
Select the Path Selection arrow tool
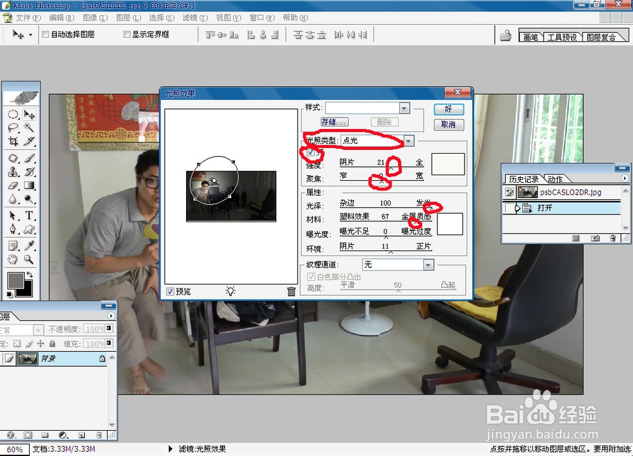click(13, 215)
